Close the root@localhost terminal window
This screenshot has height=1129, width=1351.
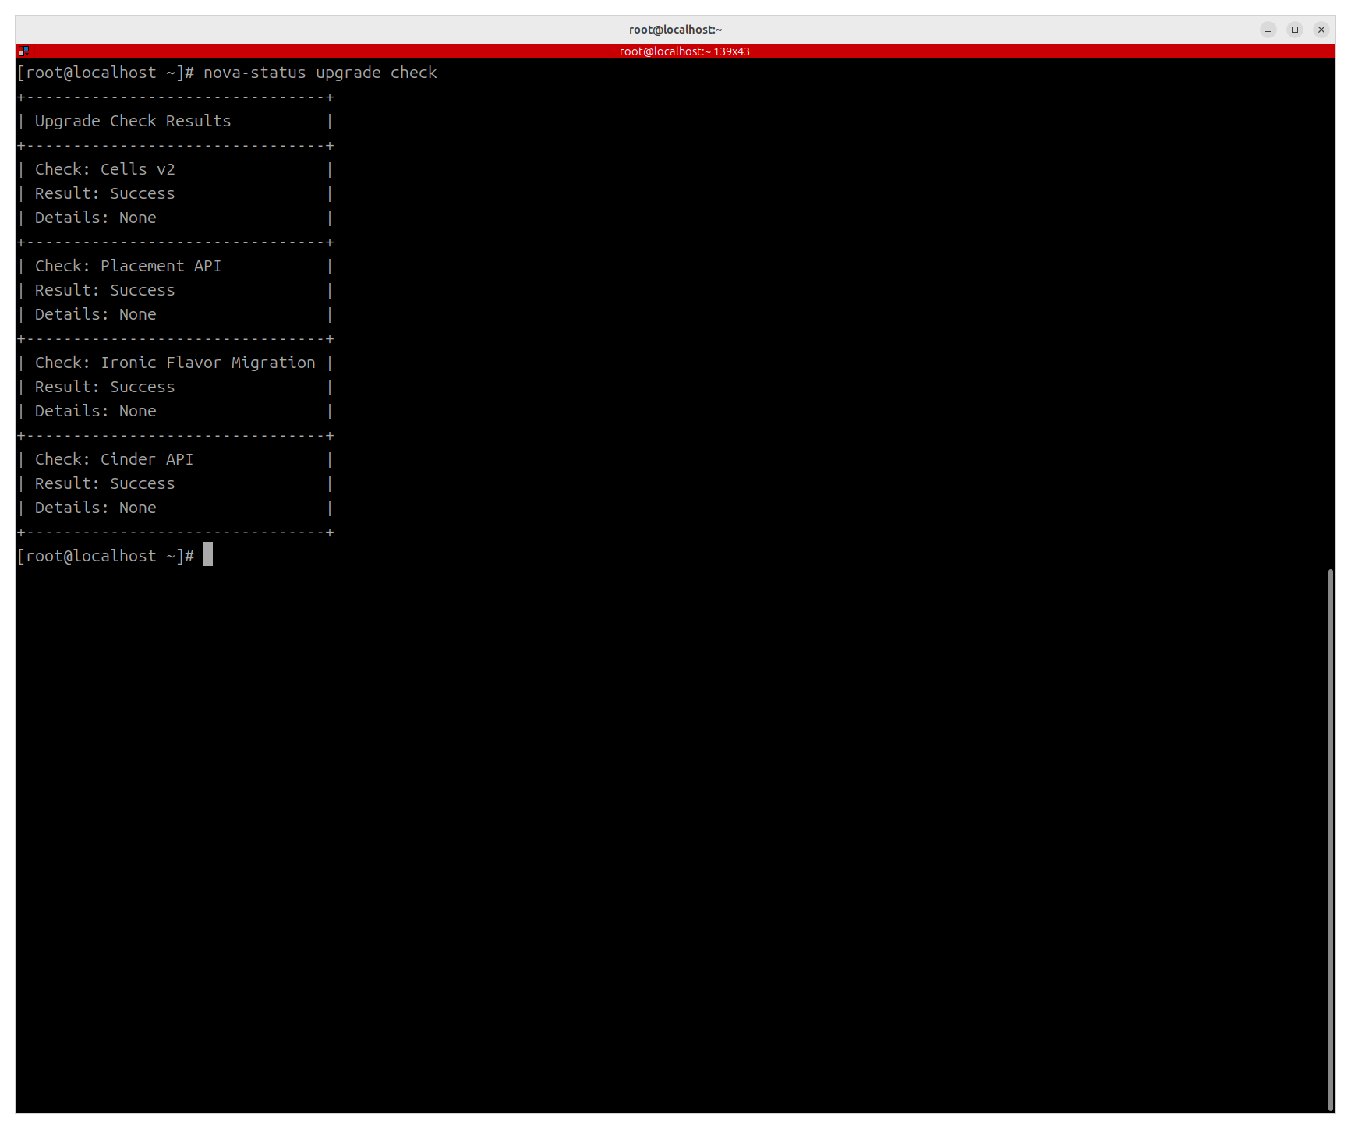click(x=1321, y=30)
